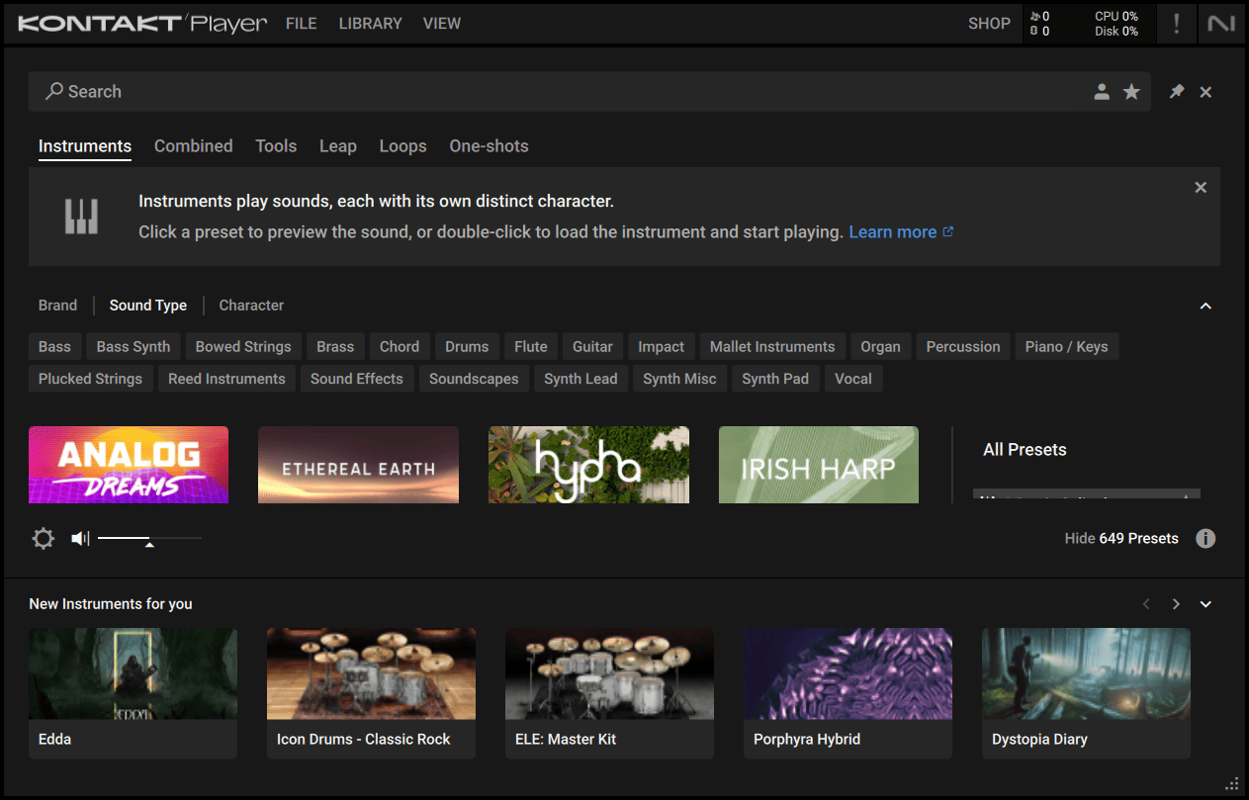Select the Reed Instruments tag
1249x800 pixels.
pos(226,379)
